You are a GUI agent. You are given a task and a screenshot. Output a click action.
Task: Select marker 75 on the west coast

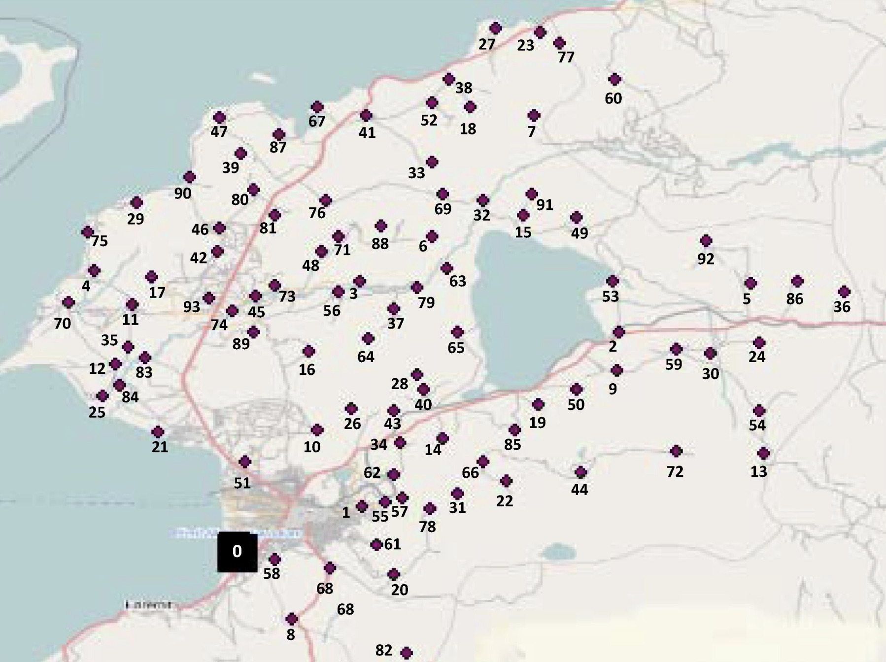88,232
